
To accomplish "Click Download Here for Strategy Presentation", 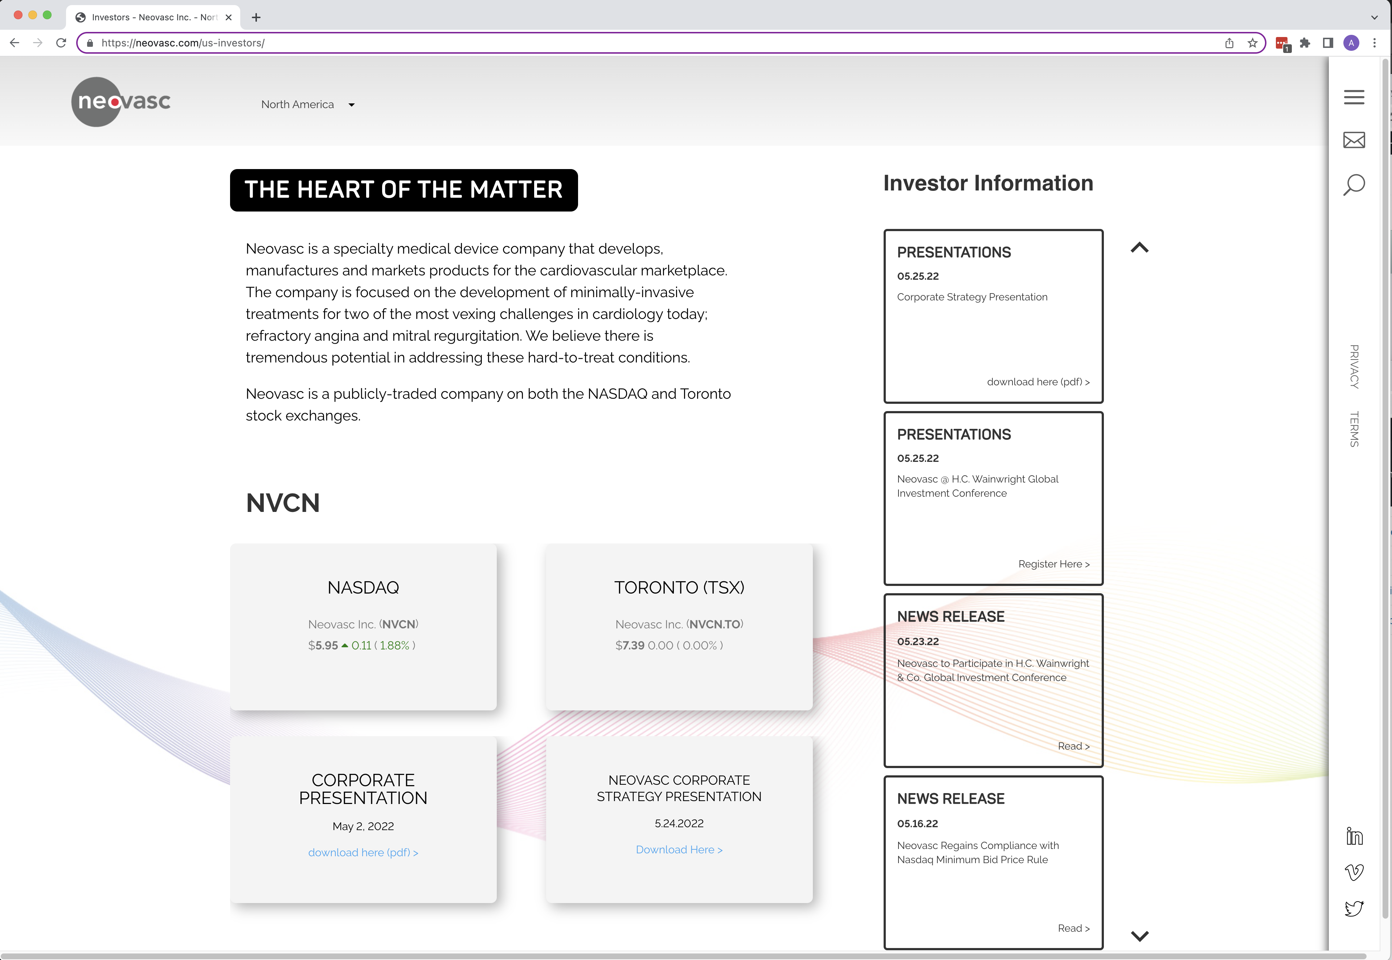I will click(679, 849).
